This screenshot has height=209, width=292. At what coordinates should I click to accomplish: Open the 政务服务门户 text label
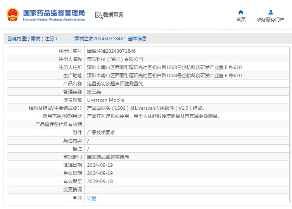click(x=270, y=20)
